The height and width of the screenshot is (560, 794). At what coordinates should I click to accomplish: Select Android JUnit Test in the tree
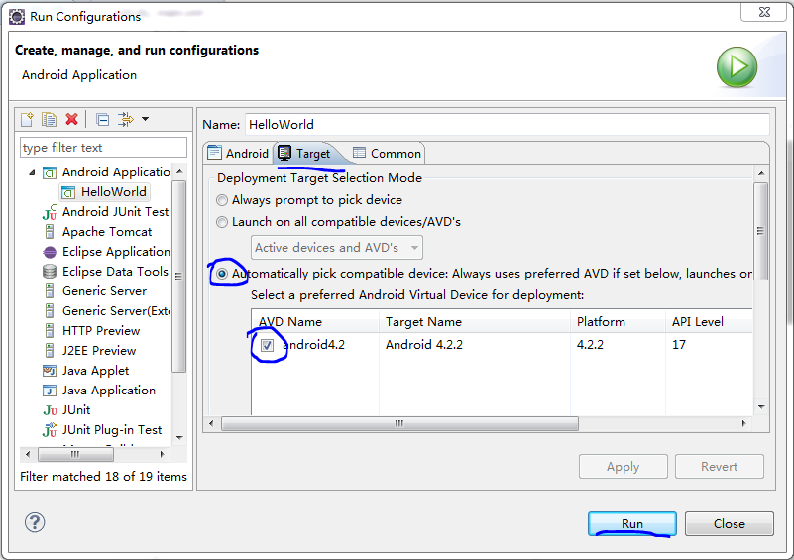pos(115,212)
